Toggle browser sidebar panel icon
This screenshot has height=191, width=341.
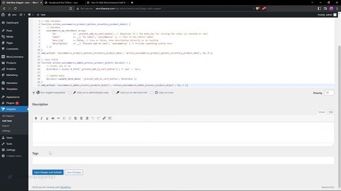pos(319,8)
